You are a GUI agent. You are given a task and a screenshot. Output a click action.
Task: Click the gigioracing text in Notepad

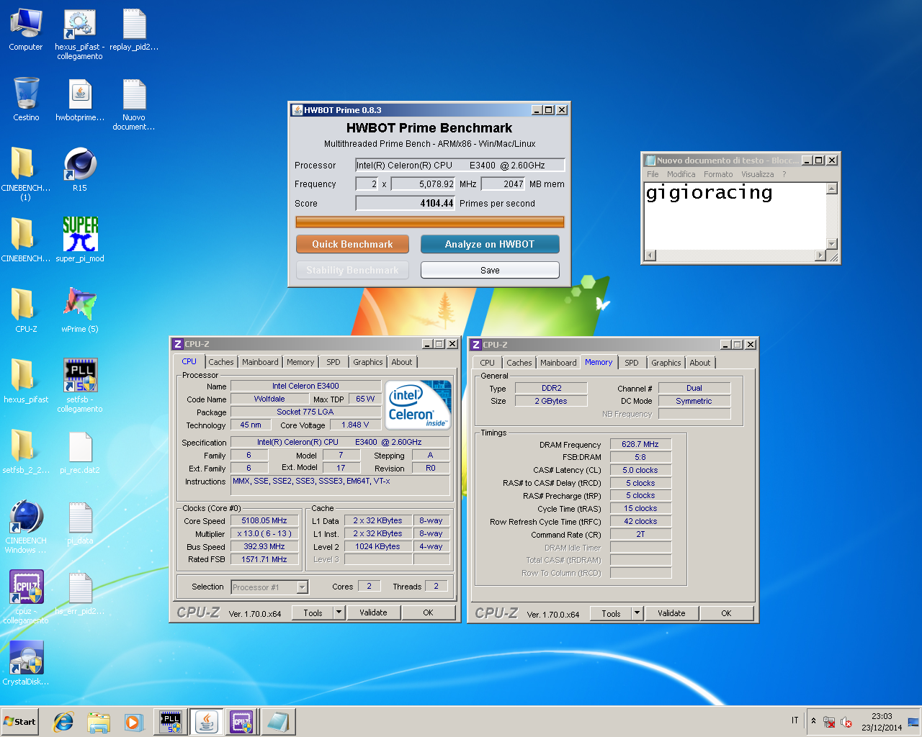click(x=709, y=193)
